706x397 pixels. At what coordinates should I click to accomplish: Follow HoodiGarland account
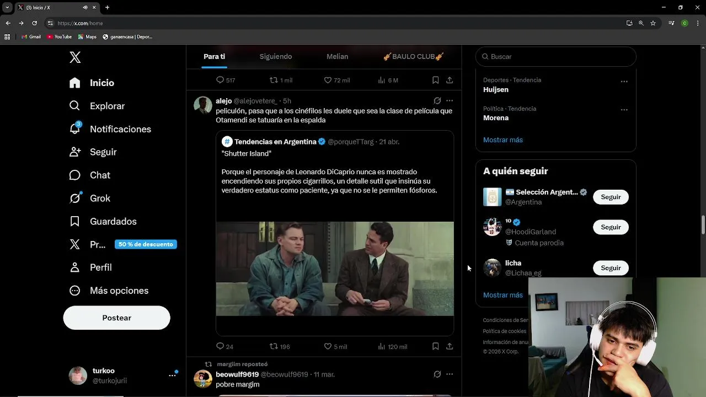pyautogui.click(x=611, y=227)
